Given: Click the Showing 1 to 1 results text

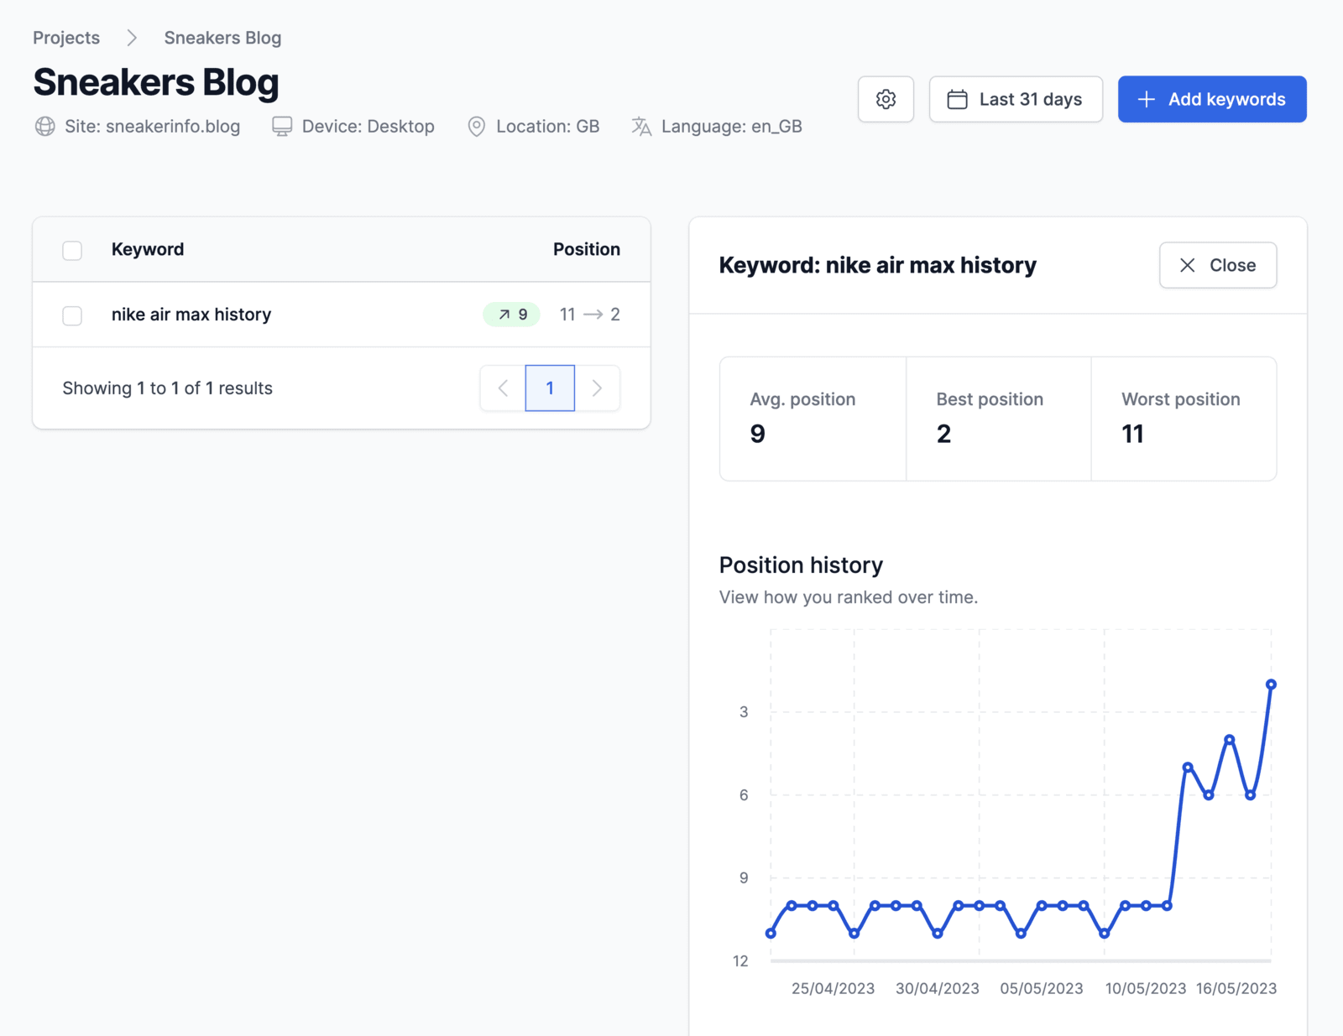Looking at the screenshot, I should click(x=167, y=388).
